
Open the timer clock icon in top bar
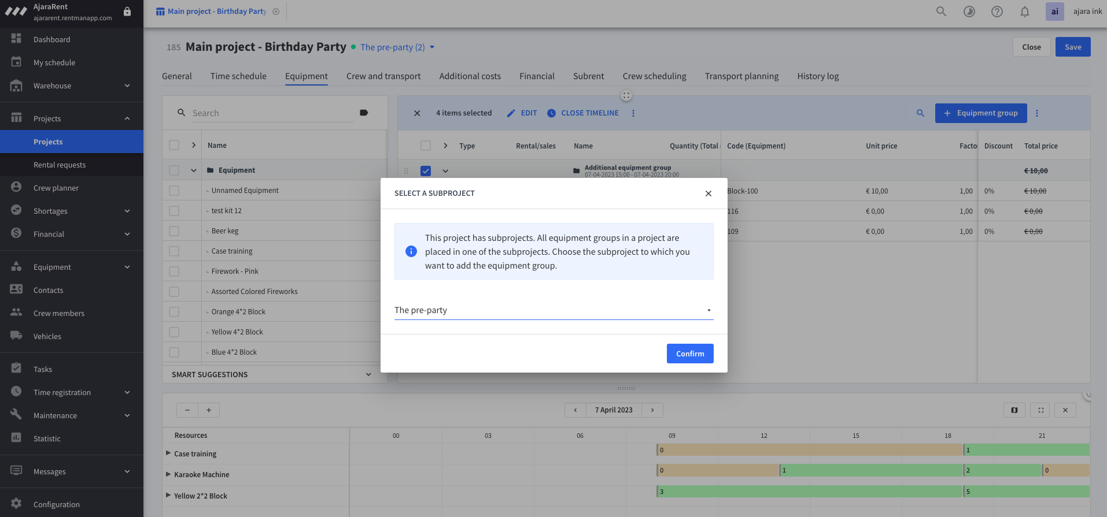(x=969, y=12)
